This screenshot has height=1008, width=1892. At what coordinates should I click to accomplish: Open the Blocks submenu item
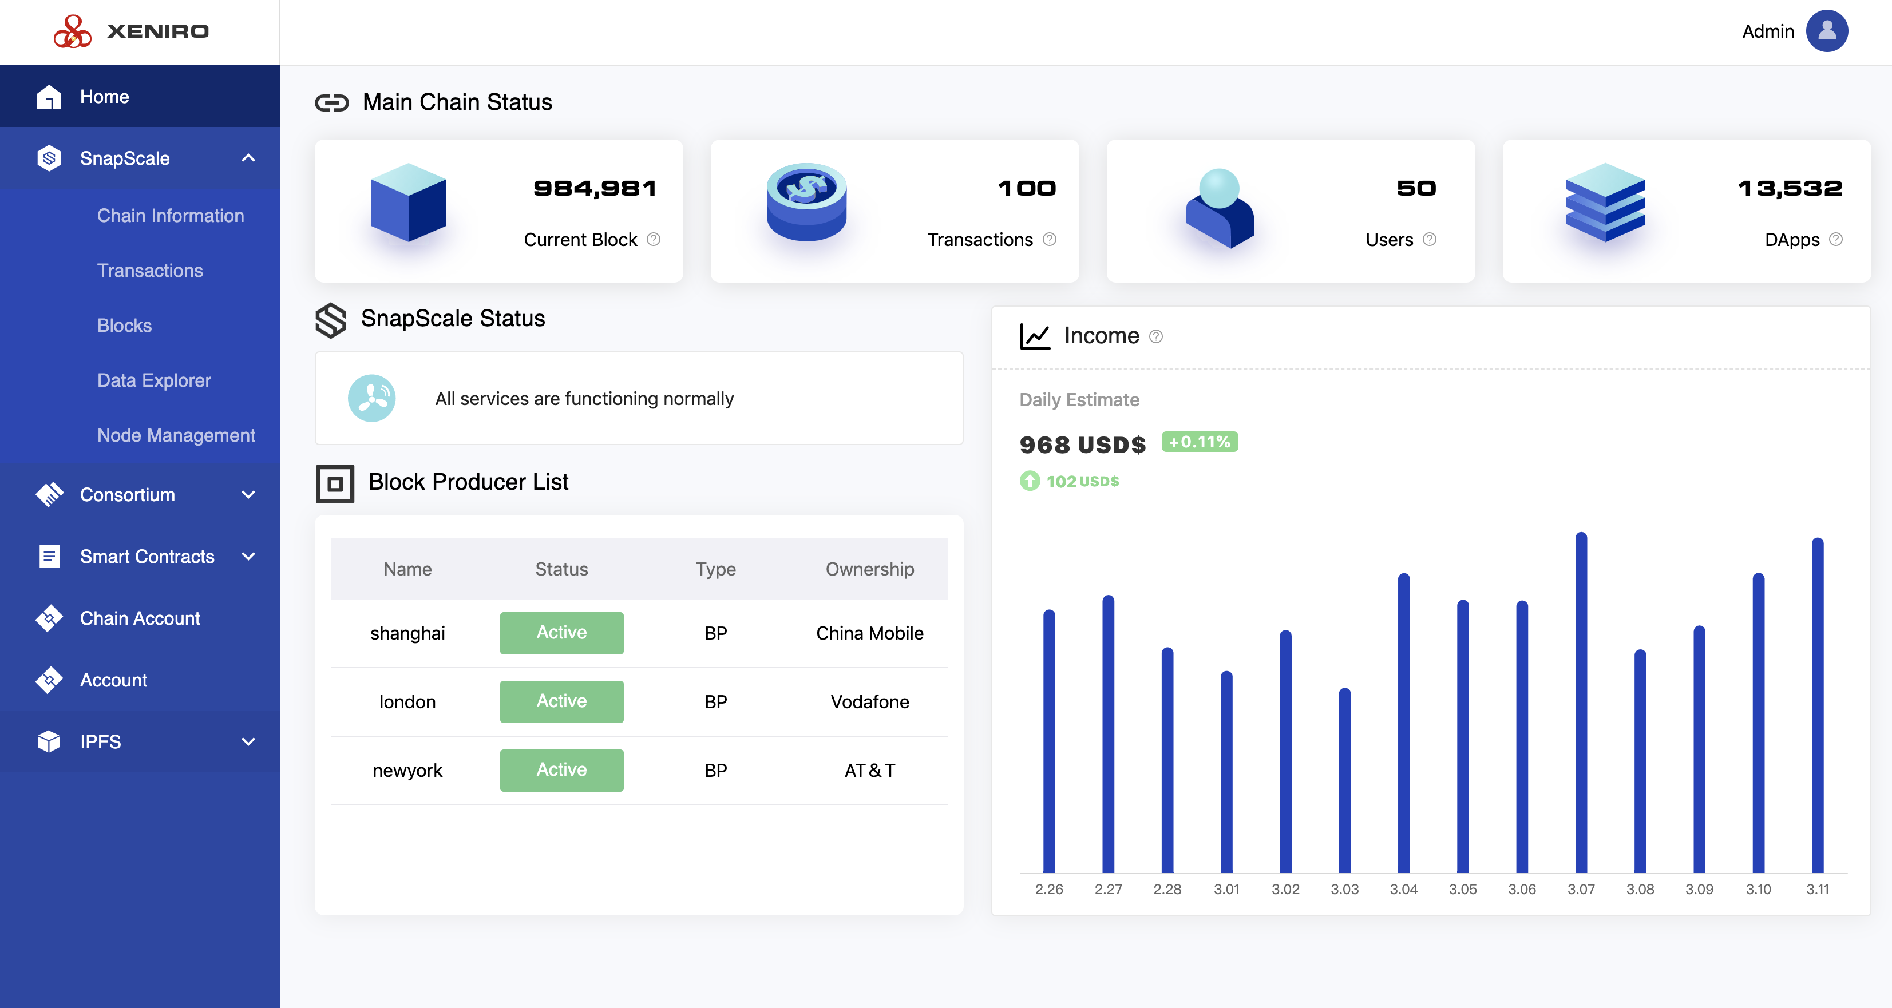(x=124, y=326)
